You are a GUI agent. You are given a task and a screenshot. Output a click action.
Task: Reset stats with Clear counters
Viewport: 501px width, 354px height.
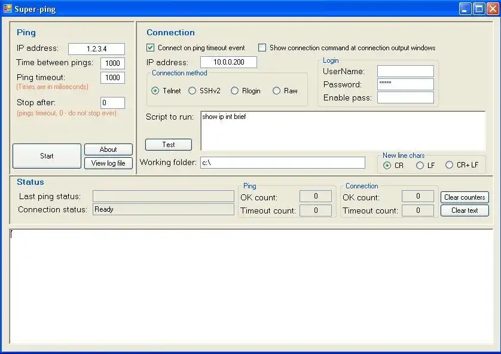465,197
